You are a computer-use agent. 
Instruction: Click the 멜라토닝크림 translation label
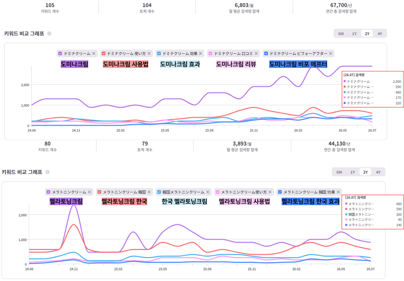66,201
